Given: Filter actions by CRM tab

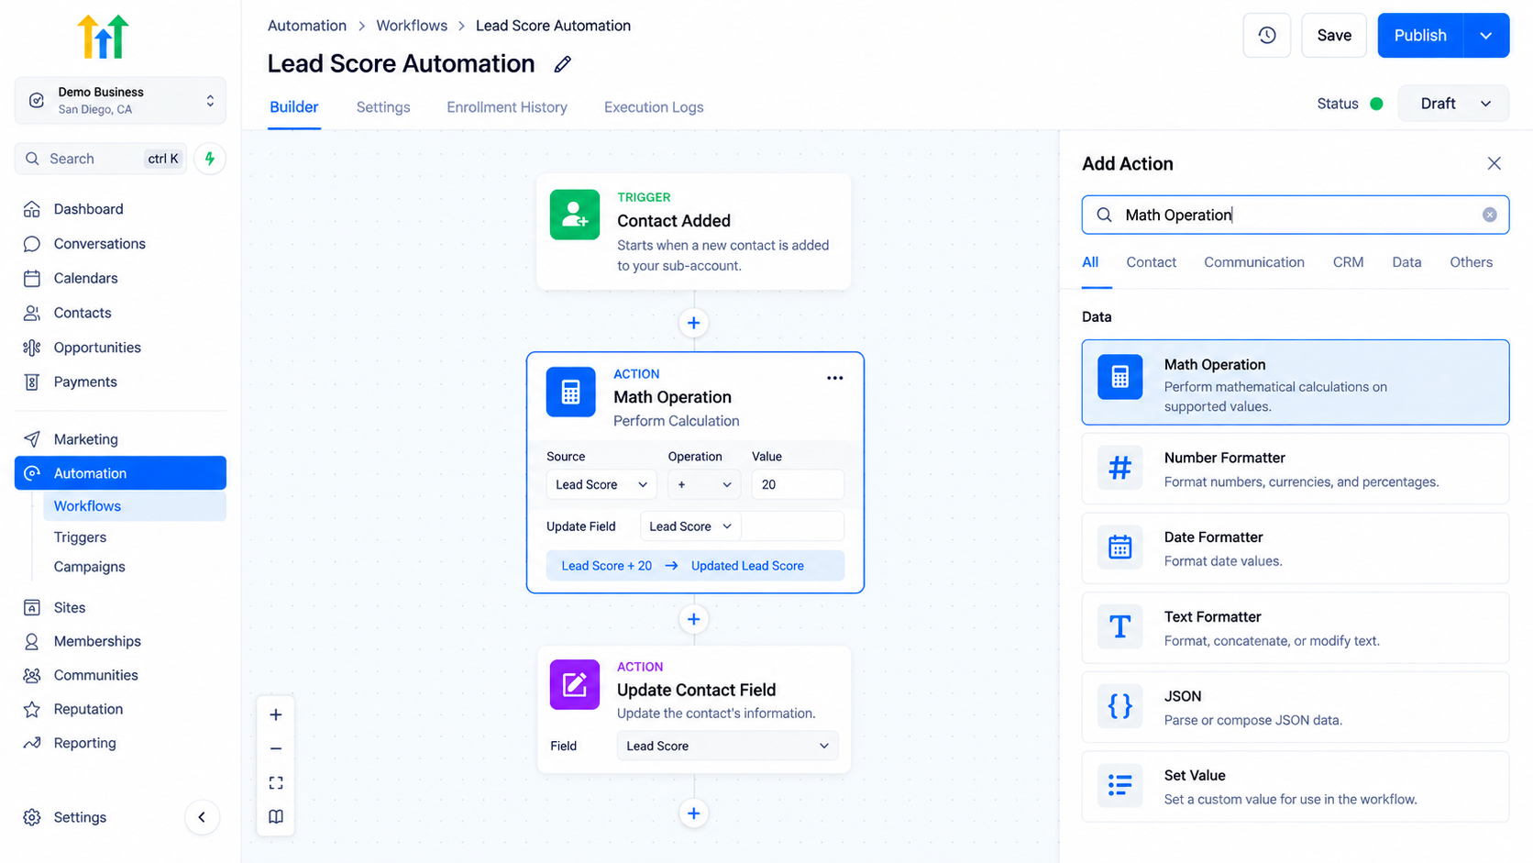Looking at the screenshot, I should coord(1348,262).
